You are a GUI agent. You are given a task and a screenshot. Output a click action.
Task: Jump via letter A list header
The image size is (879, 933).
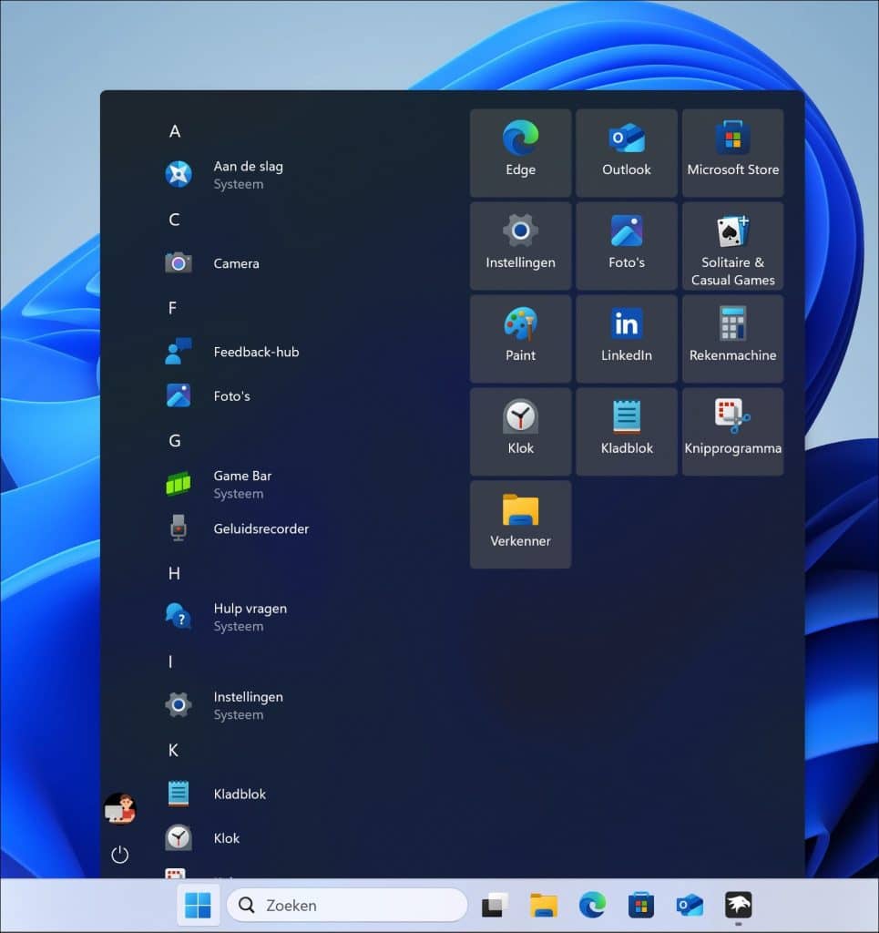(175, 131)
